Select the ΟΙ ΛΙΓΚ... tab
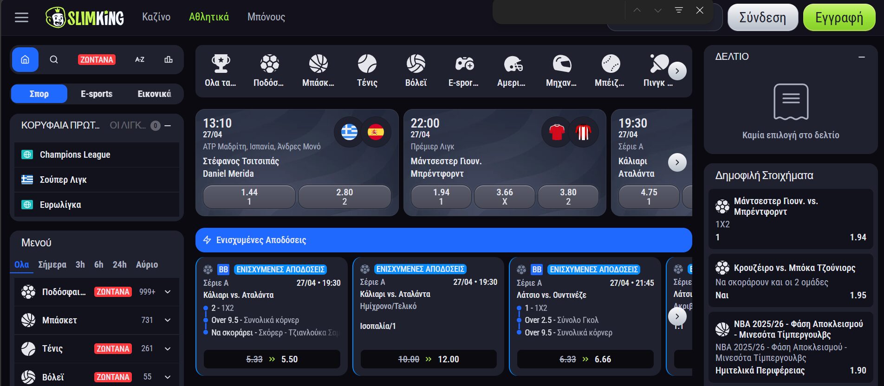Image resolution: width=884 pixels, height=386 pixels. tap(128, 125)
